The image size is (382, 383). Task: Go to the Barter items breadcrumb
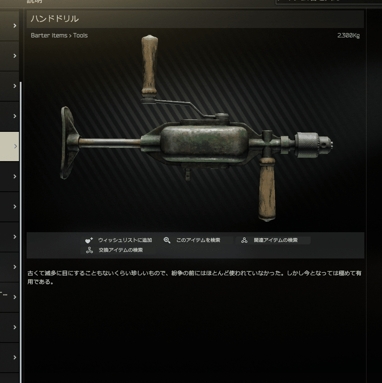point(49,35)
